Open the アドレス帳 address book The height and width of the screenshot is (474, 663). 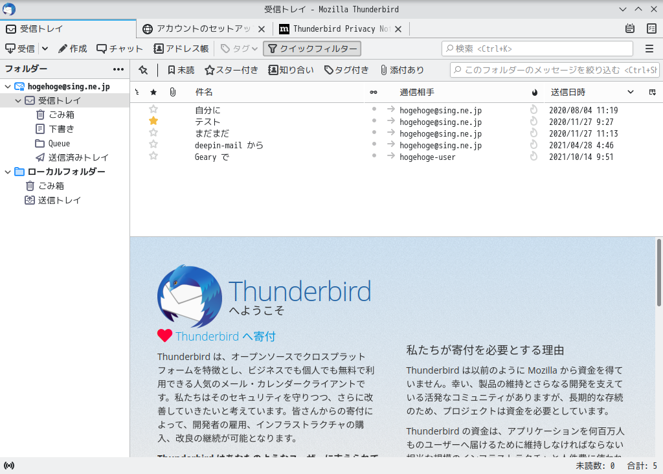181,49
